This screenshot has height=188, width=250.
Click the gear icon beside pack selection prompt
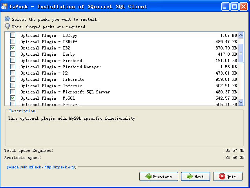[x=7, y=19]
